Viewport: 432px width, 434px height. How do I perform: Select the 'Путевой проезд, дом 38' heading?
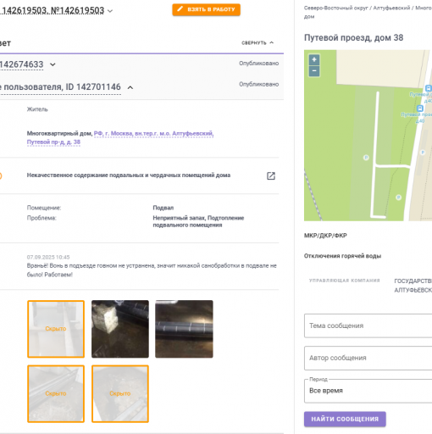[353, 37]
